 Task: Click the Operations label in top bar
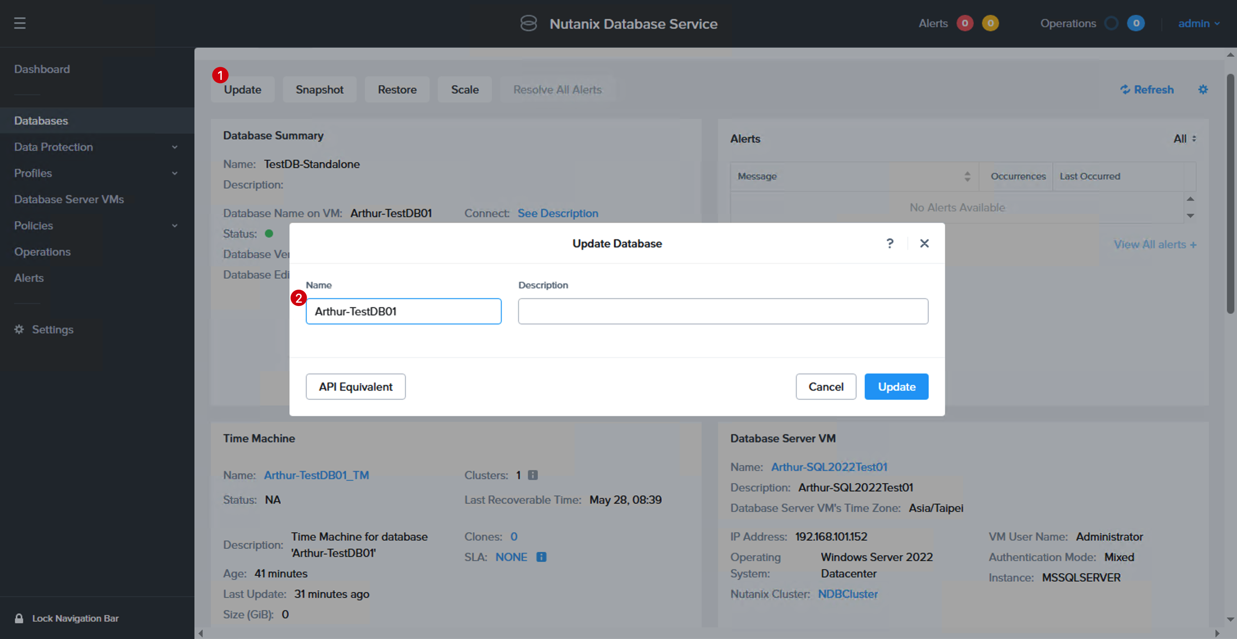pyautogui.click(x=1068, y=23)
